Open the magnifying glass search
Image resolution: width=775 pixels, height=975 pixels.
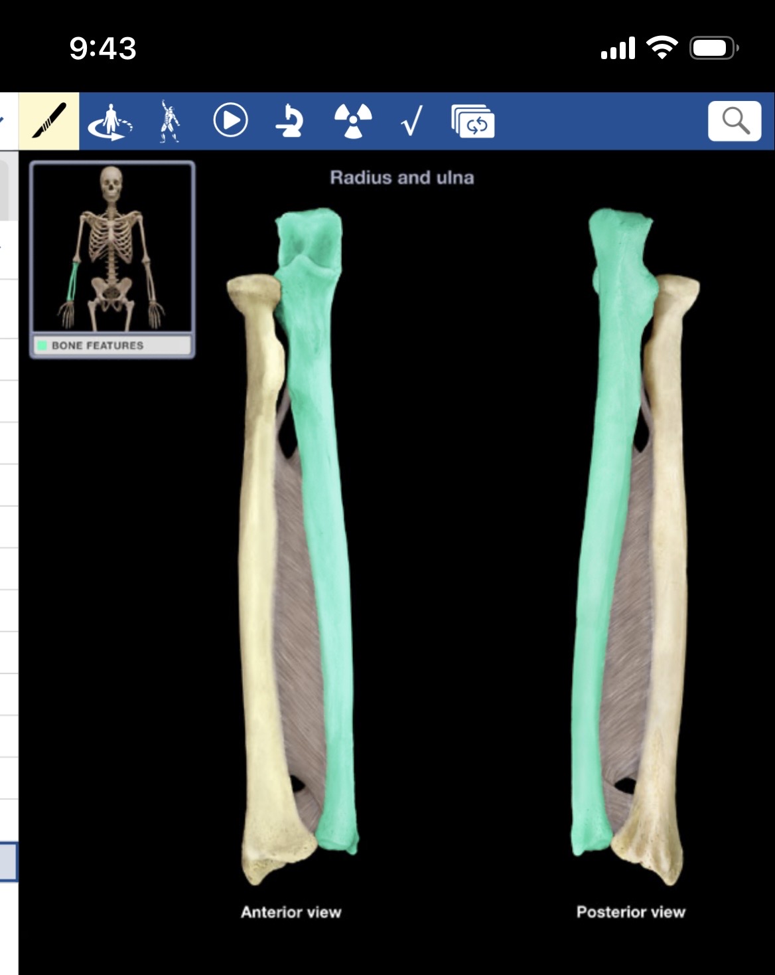click(735, 121)
